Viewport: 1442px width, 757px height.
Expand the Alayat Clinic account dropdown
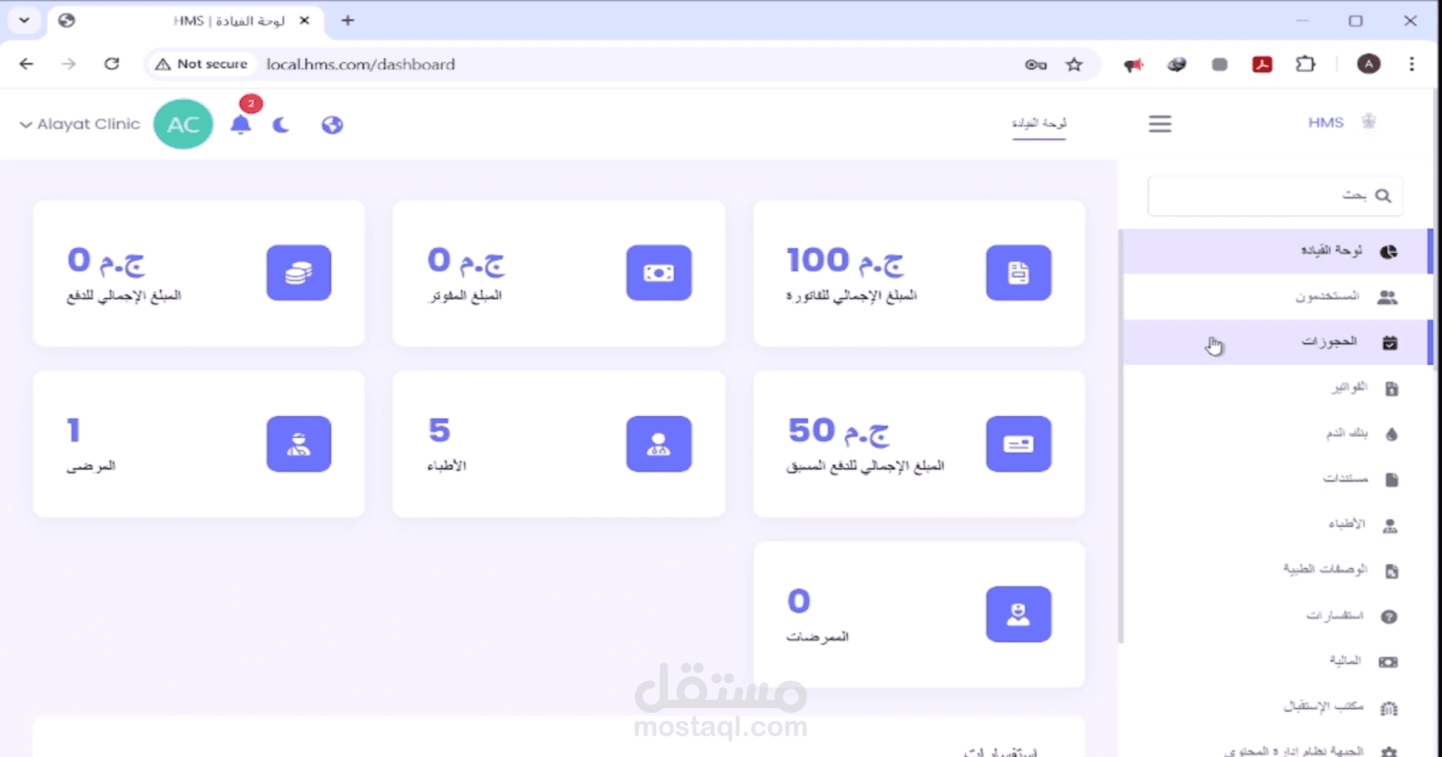point(80,124)
